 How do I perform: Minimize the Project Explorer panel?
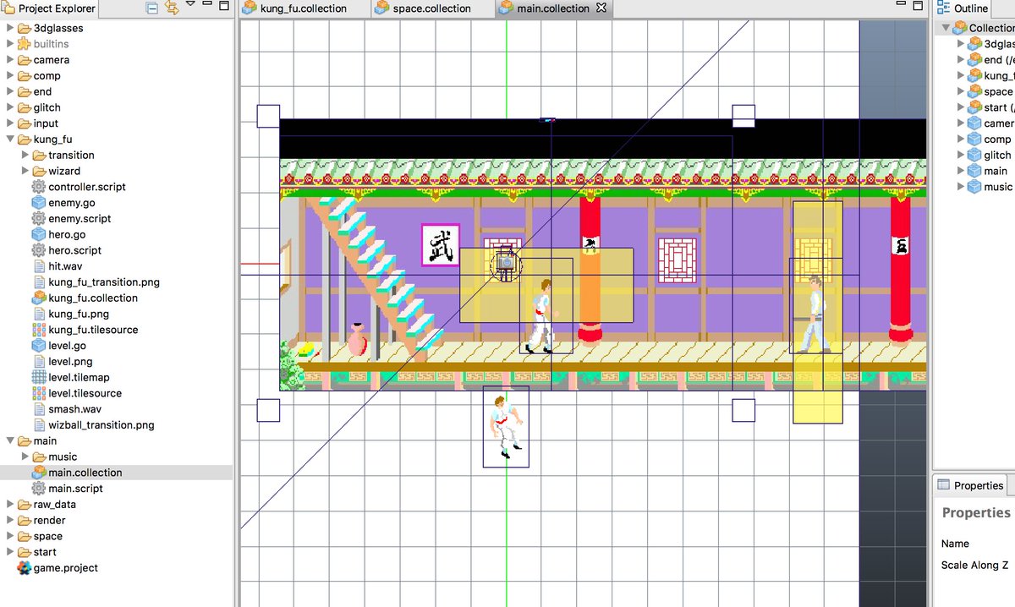(208, 6)
